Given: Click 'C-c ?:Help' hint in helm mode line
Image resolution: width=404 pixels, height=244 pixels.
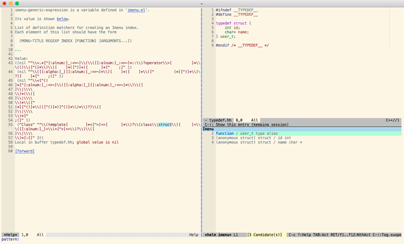Looking at the screenshot, I should [300, 235].
